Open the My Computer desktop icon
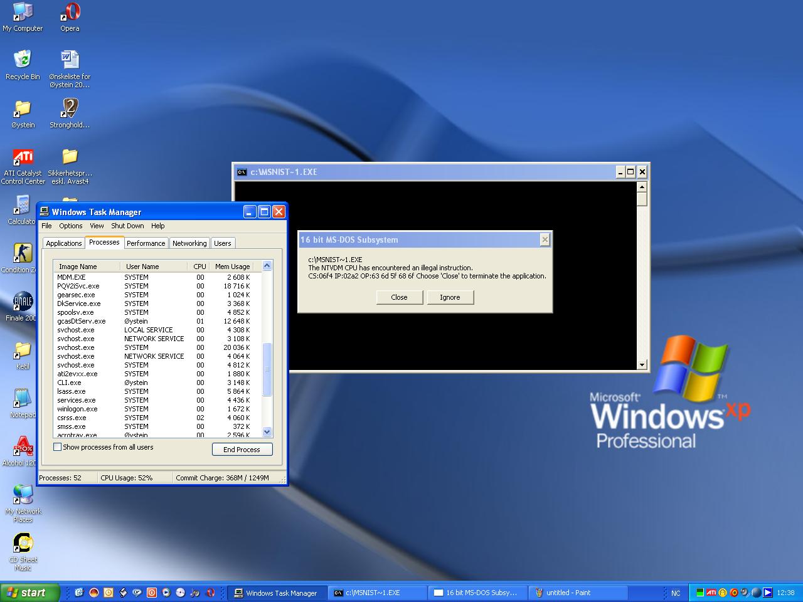The width and height of the screenshot is (803, 602). [x=23, y=17]
